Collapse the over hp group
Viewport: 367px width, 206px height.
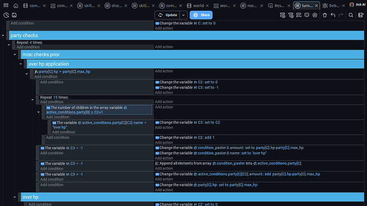pos(15,197)
